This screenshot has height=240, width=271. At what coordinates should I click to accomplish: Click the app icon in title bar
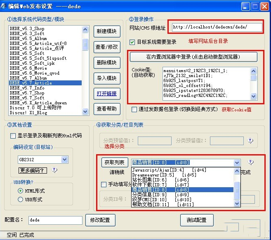click(x=5, y=6)
